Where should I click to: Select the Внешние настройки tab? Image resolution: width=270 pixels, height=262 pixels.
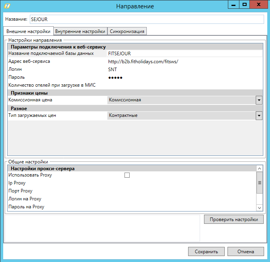pyautogui.click(x=28, y=31)
